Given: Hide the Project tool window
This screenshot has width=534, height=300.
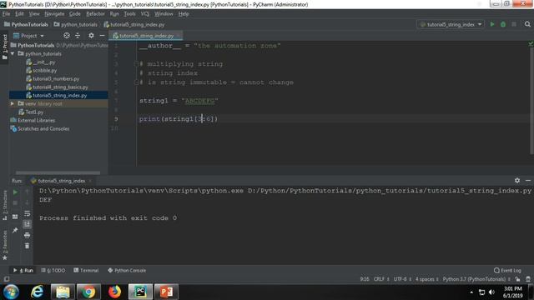Looking at the screenshot, I should [102, 35].
